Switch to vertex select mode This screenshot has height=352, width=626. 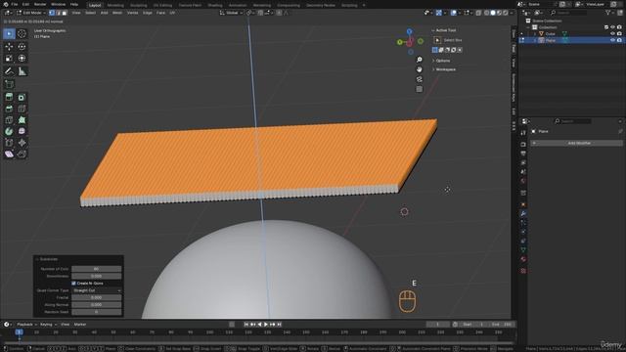click(52, 13)
